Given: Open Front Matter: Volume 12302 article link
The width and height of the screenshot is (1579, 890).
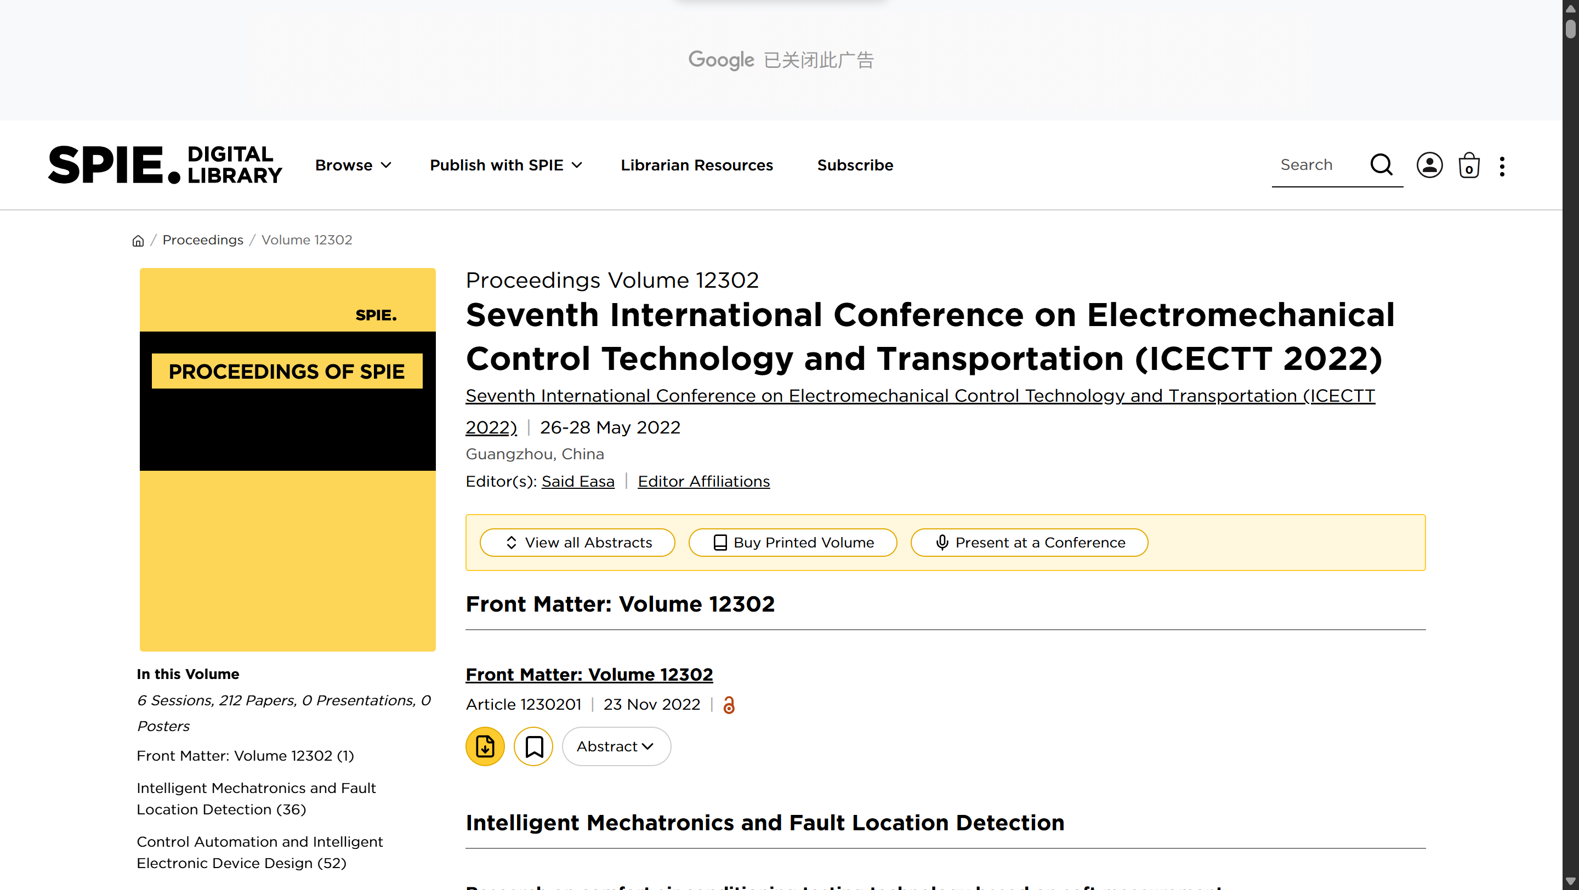Looking at the screenshot, I should coord(589,675).
